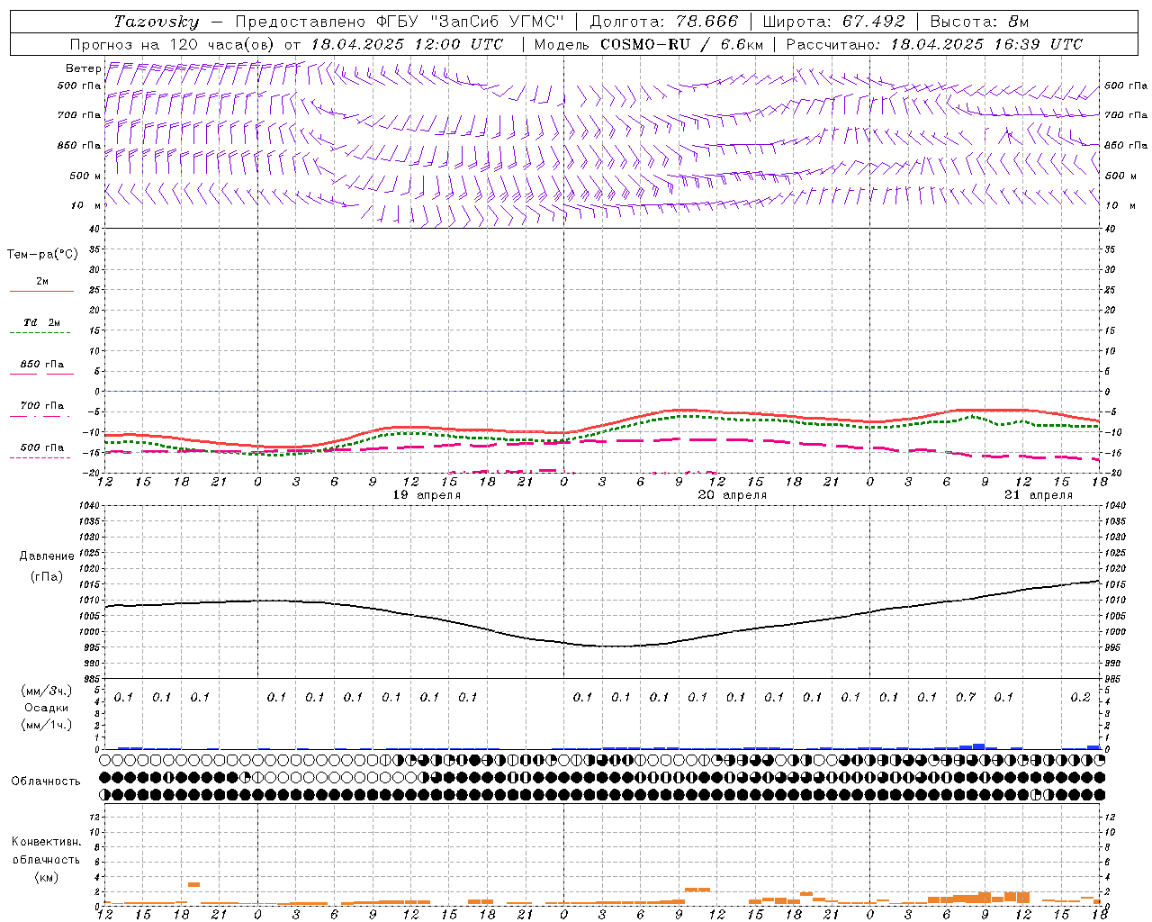Click the "Осадки" precipitation label
1152x922 pixels.
pos(47,708)
